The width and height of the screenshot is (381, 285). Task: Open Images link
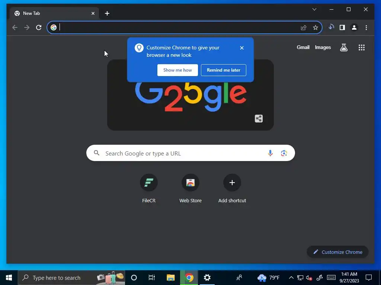(323, 47)
